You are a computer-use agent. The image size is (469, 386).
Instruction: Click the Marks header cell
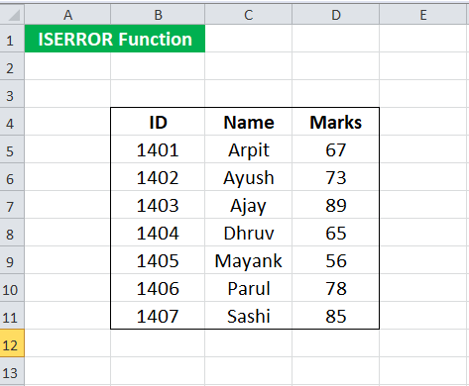(335, 122)
